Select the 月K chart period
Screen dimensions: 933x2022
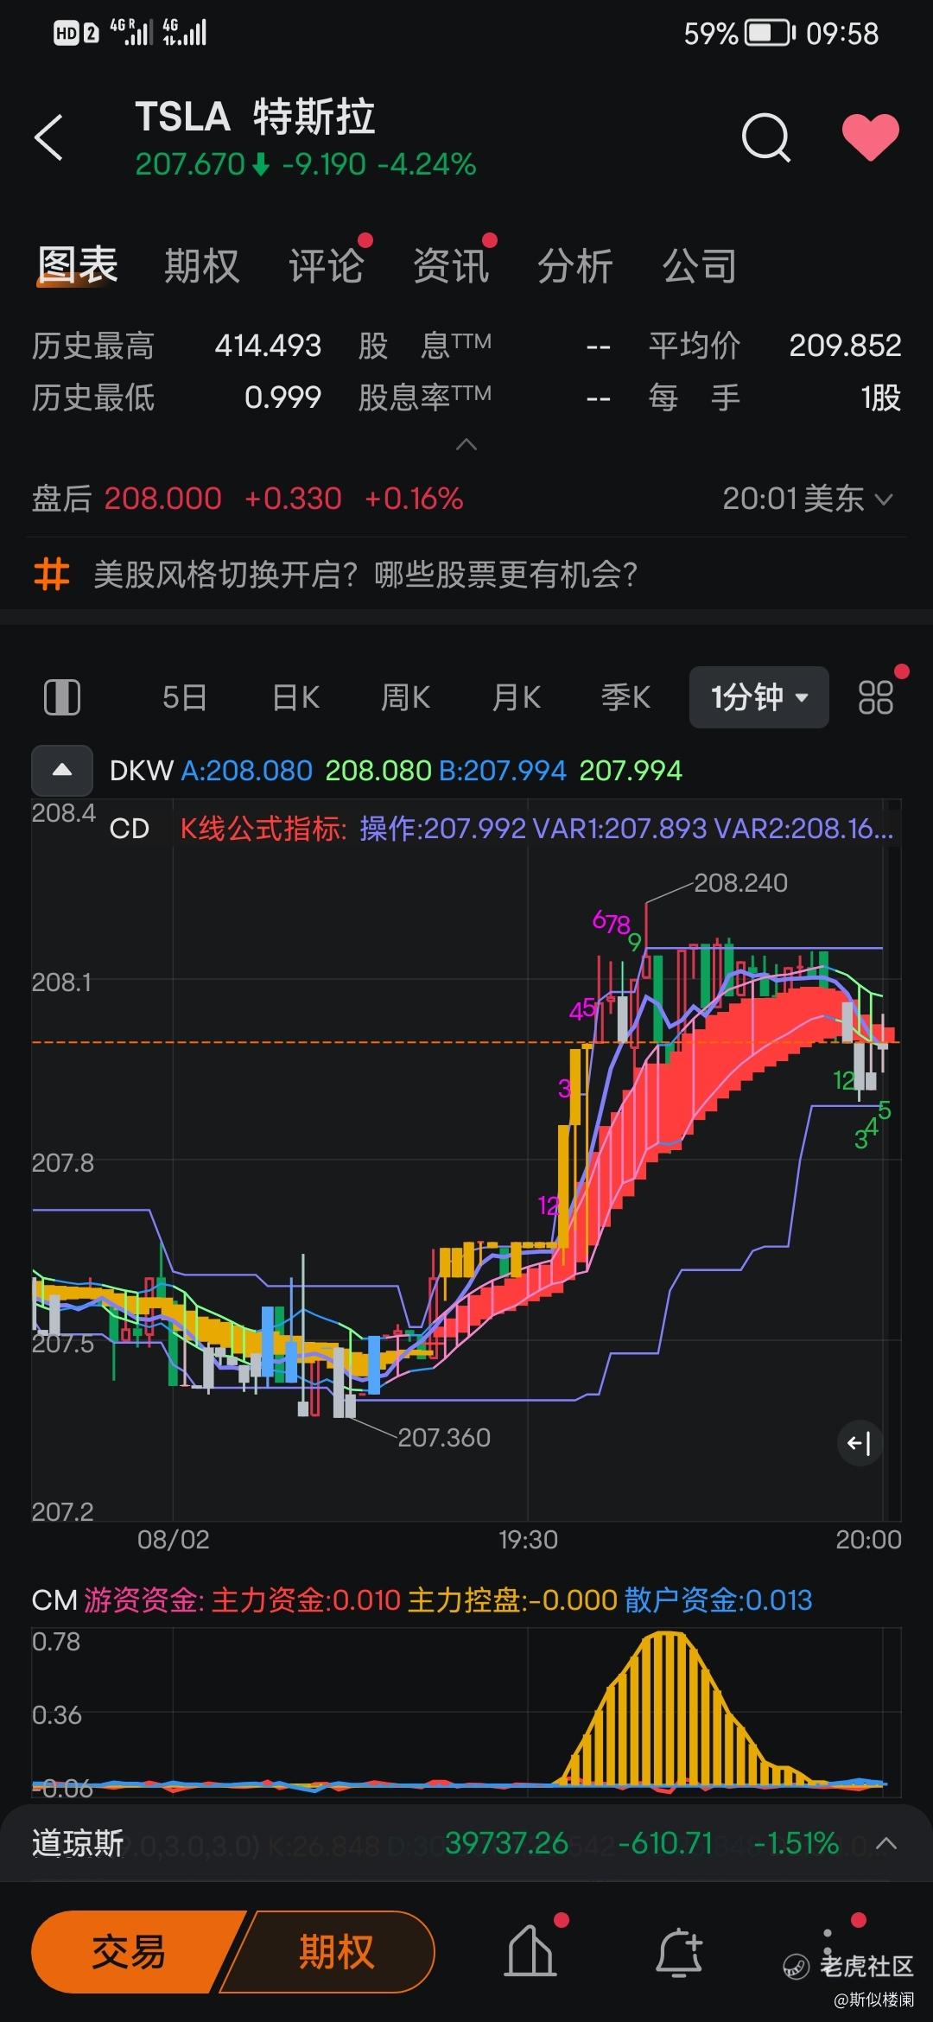tap(516, 696)
